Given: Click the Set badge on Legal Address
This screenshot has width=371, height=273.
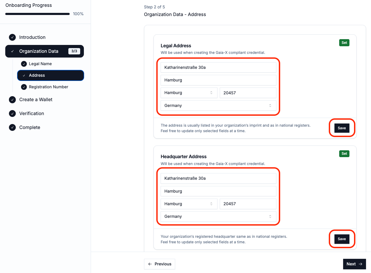Looking at the screenshot, I should click(344, 43).
